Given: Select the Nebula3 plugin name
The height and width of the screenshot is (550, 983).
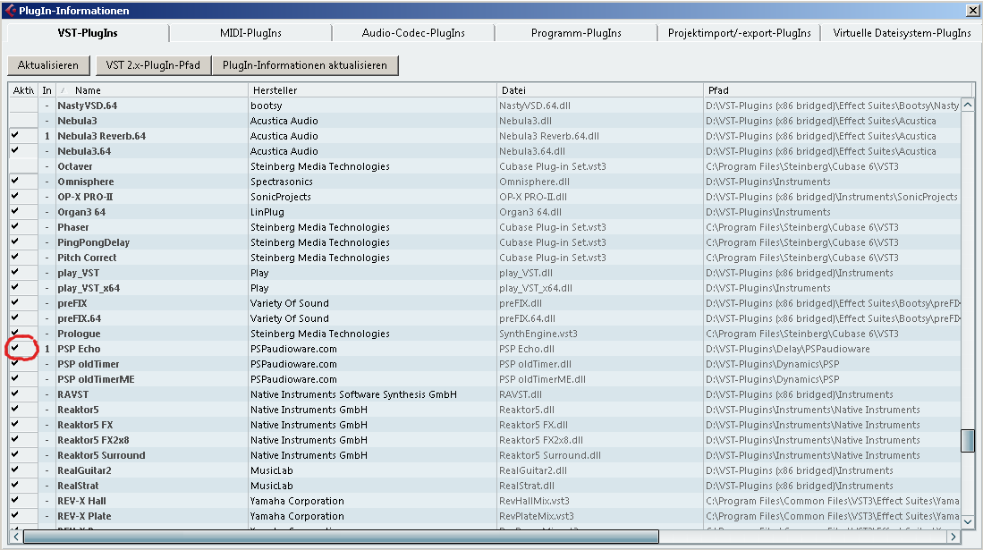Looking at the screenshot, I should pos(77,121).
